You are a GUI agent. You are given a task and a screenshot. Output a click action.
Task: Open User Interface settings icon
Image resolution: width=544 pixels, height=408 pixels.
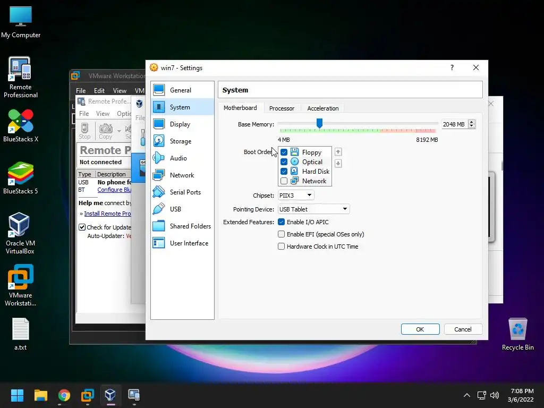pyautogui.click(x=159, y=243)
